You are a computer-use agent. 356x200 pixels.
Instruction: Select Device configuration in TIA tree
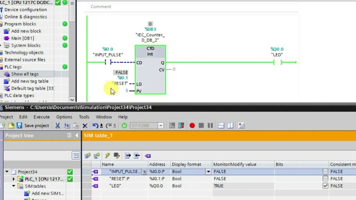(x=26, y=9)
